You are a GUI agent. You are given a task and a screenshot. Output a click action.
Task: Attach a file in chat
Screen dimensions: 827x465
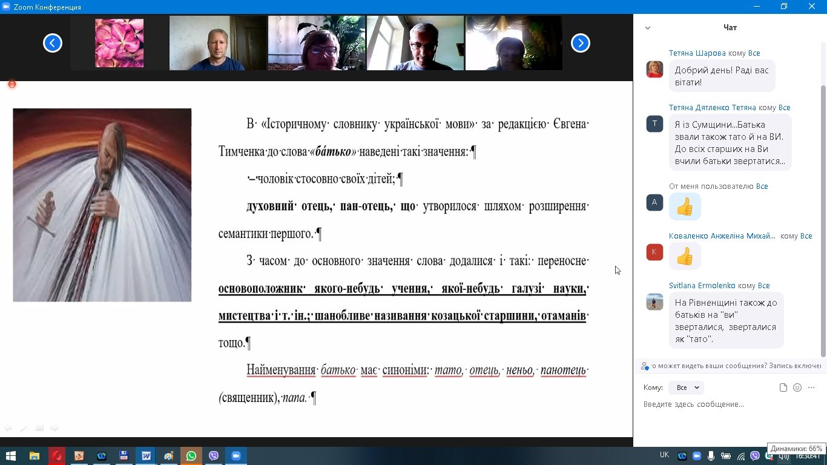point(783,387)
